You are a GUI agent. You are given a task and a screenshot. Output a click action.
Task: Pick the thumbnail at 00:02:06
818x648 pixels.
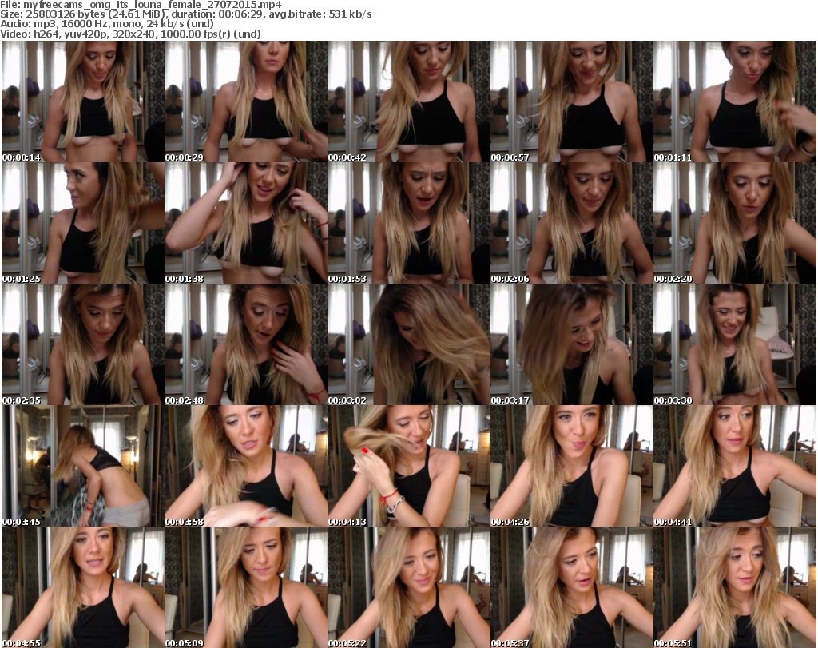coord(572,223)
